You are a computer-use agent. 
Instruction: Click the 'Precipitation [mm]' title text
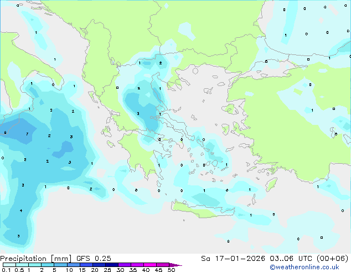(x=35, y=259)
